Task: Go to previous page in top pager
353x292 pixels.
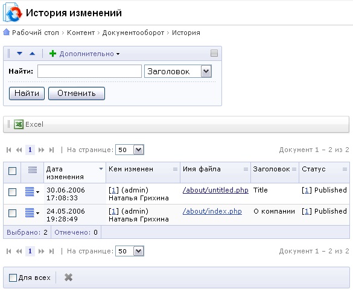Action: 19,150
